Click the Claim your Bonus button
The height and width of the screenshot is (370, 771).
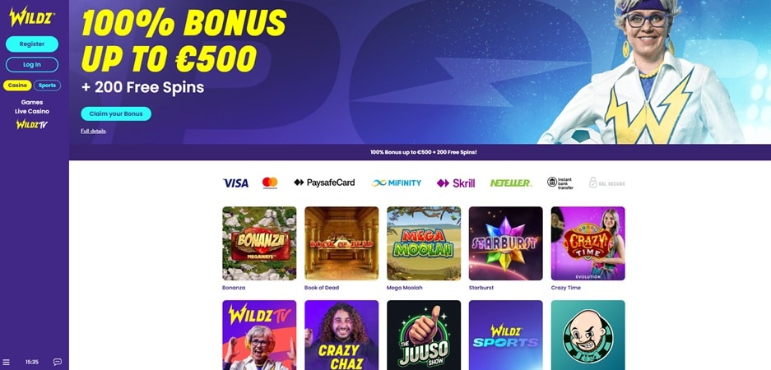pos(116,114)
